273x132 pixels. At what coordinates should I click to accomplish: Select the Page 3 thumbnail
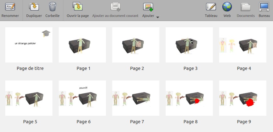click(x=189, y=45)
